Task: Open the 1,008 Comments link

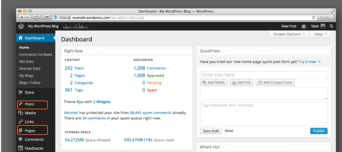Action: click(150, 68)
